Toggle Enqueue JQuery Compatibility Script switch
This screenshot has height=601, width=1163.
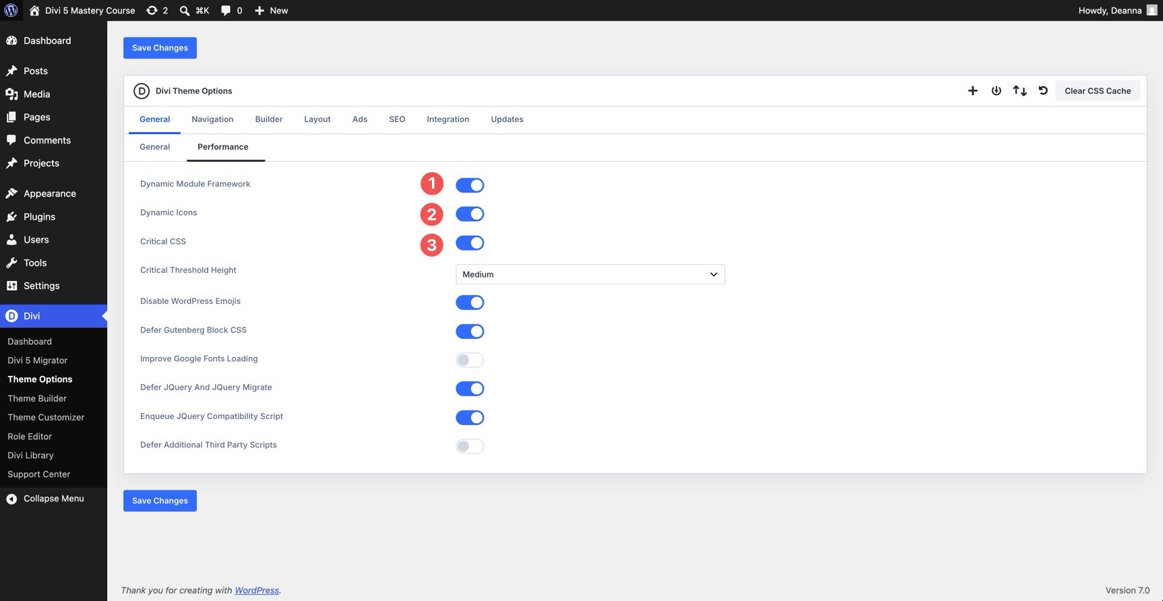pos(470,418)
